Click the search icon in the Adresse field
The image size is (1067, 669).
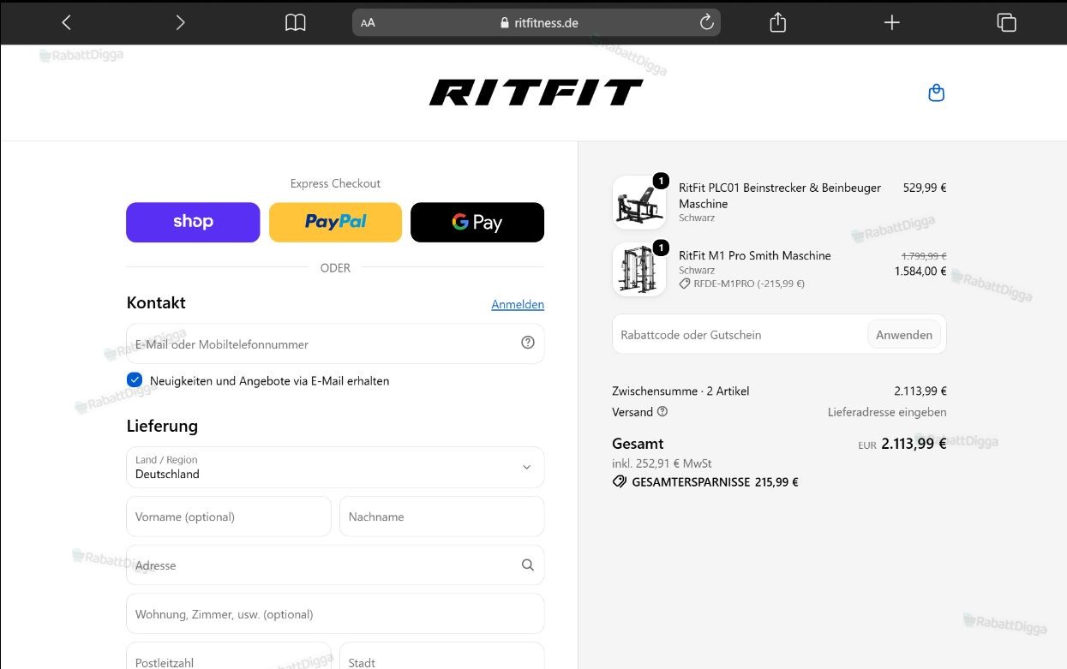tap(527, 564)
